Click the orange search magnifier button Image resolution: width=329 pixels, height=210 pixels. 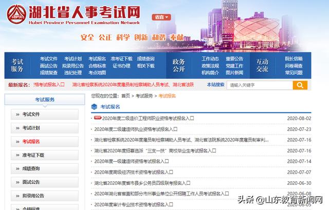tap(300, 85)
